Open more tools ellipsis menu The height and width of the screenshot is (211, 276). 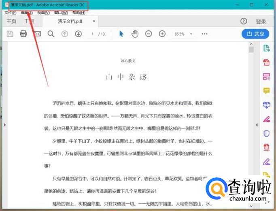(204, 34)
